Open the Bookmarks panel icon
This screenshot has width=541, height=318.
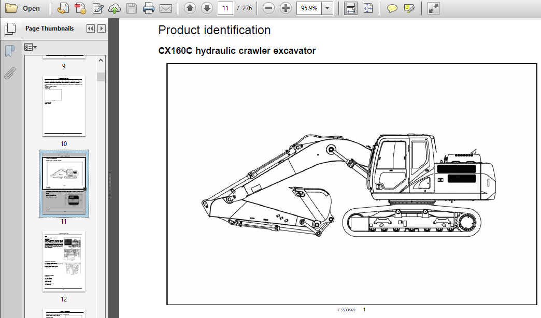(10, 51)
